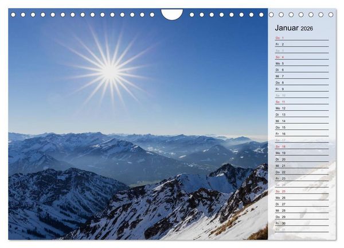Click the year '2026' in the heading
The width and height of the screenshot is (344, 248).
[307, 29]
